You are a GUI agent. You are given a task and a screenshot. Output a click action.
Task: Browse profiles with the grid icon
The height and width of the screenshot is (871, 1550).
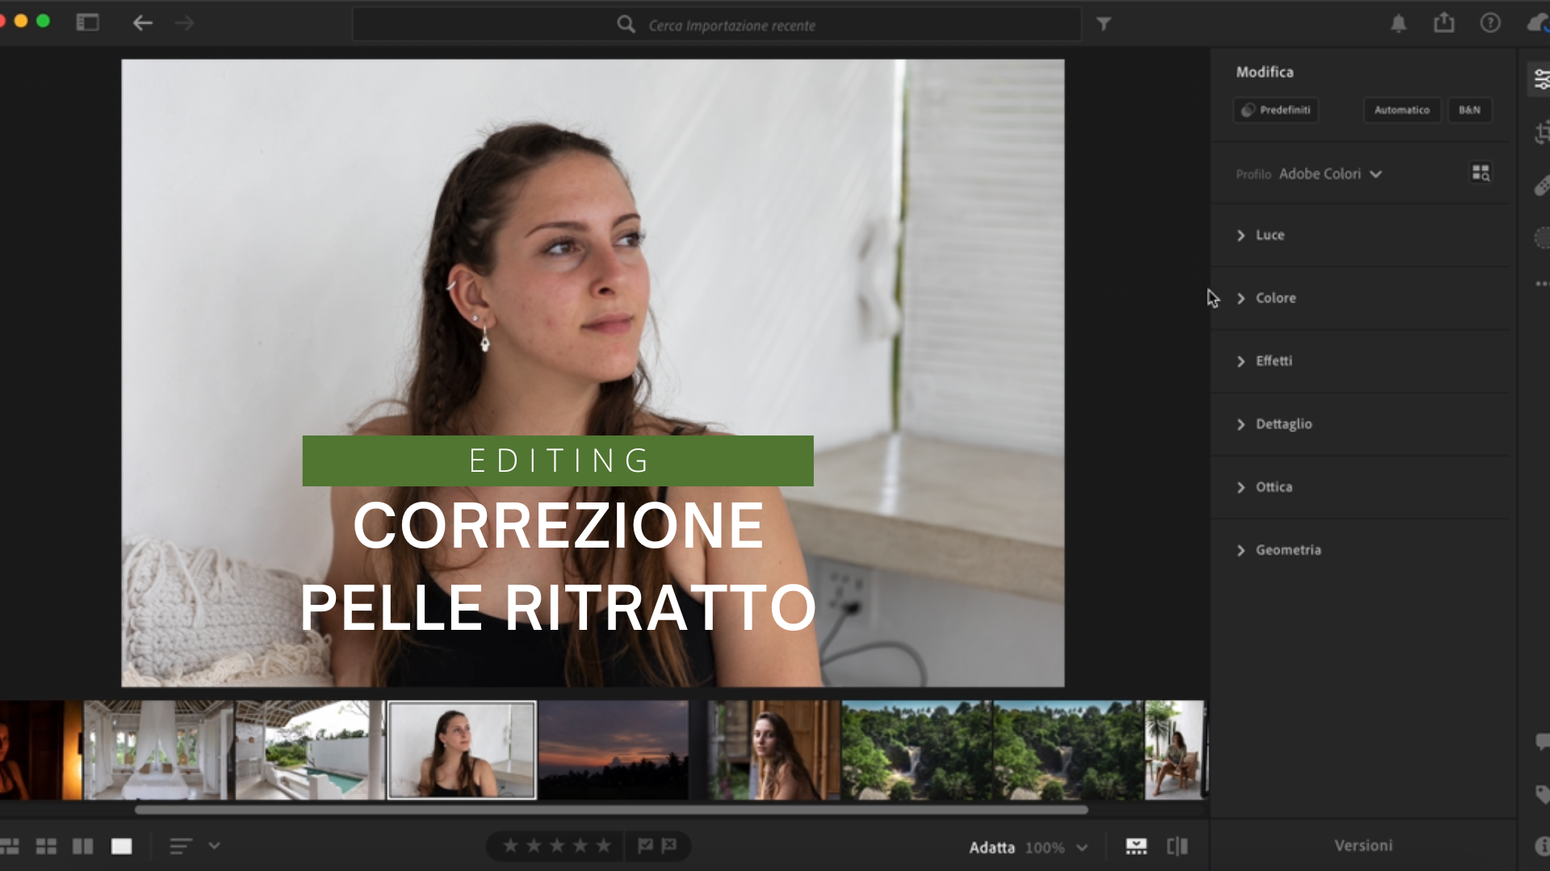click(1481, 173)
